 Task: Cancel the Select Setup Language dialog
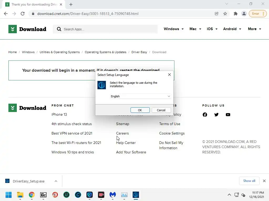click(x=161, y=110)
